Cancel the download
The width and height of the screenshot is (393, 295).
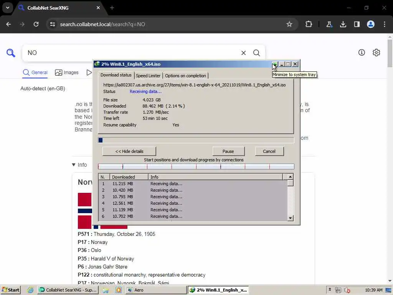[x=269, y=151]
